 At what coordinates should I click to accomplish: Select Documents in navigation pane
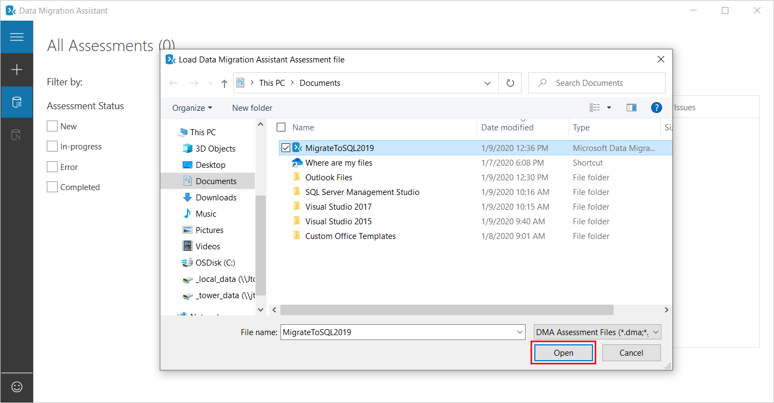[208, 181]
